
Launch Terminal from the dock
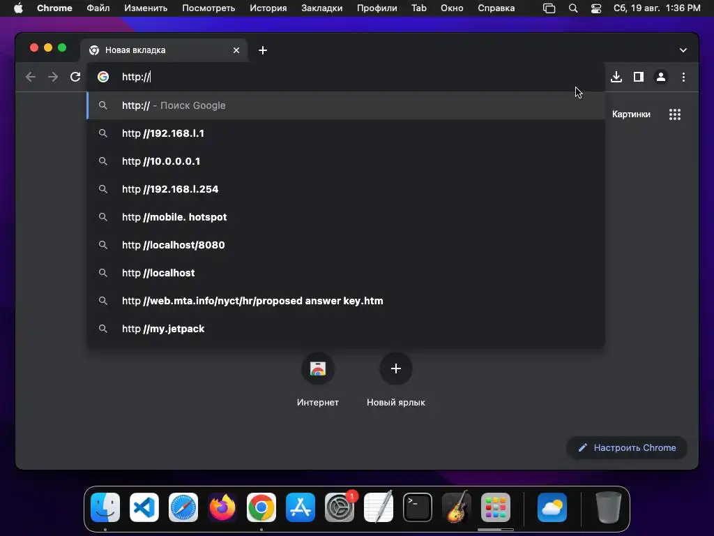(418, 507)
